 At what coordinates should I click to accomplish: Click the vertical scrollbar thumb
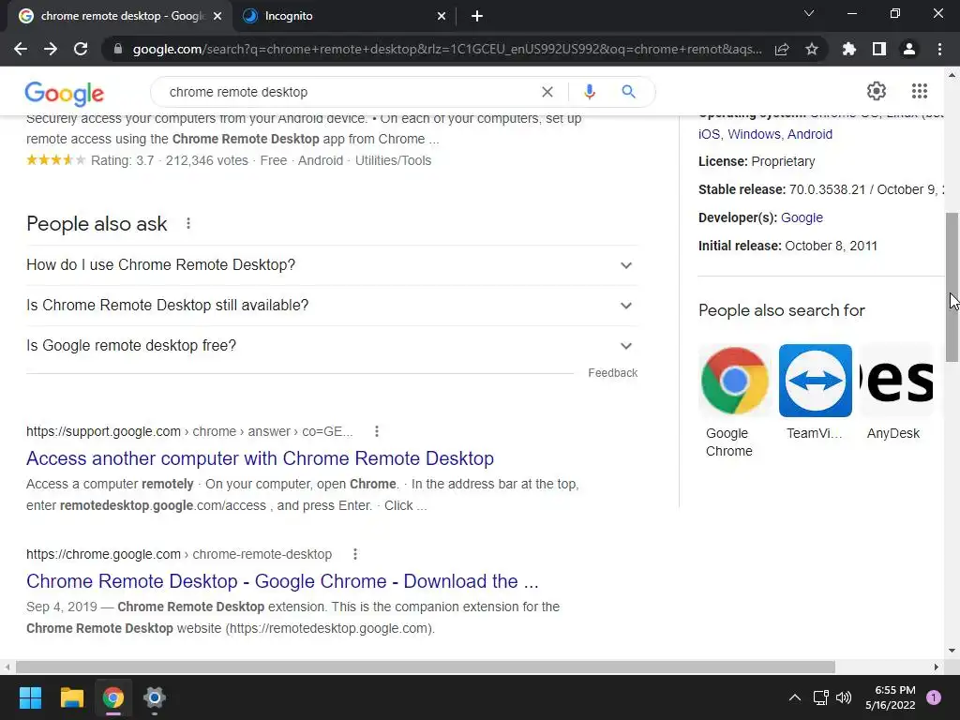coord(952,287)
